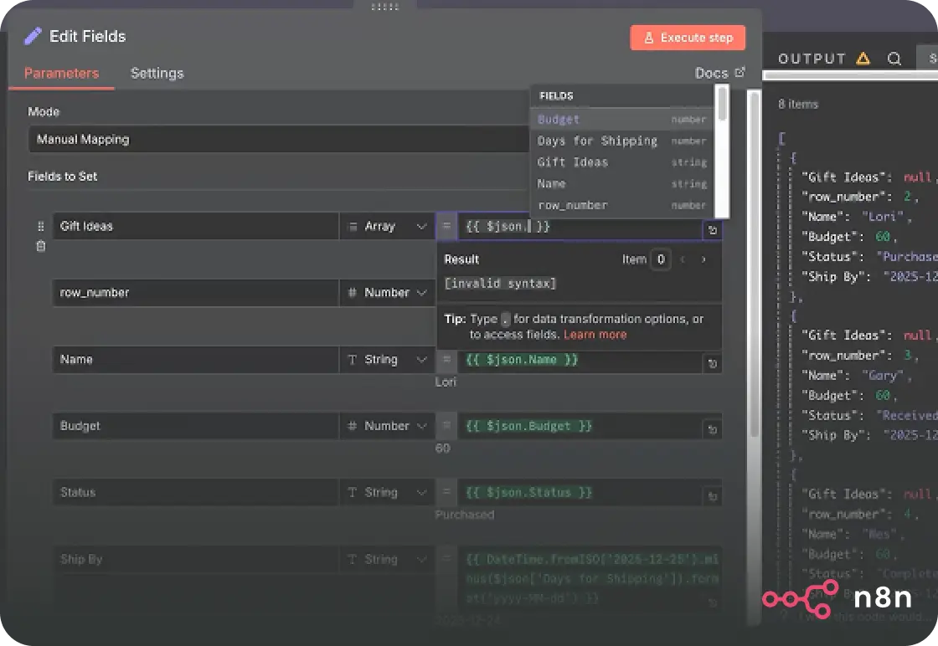Go to the next result item
The image size is (938, 646).
click(703, 259)
